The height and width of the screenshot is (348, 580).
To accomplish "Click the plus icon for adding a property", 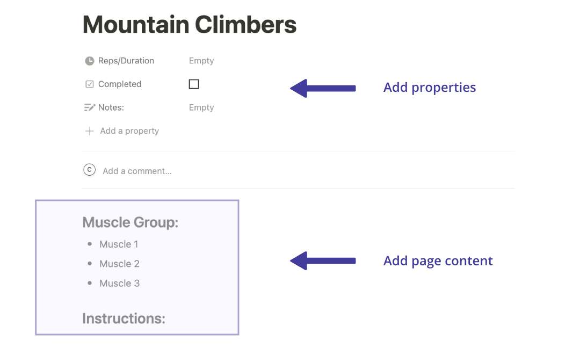I will tap(89, 130).
